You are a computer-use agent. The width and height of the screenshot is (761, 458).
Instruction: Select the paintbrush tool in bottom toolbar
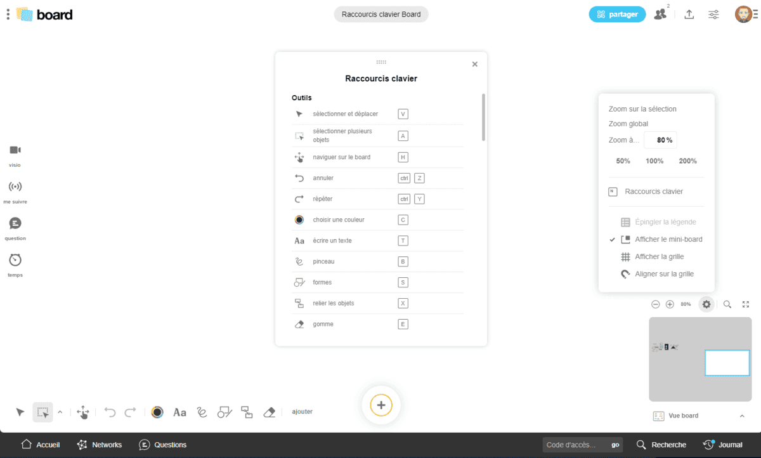click(202, 412)
